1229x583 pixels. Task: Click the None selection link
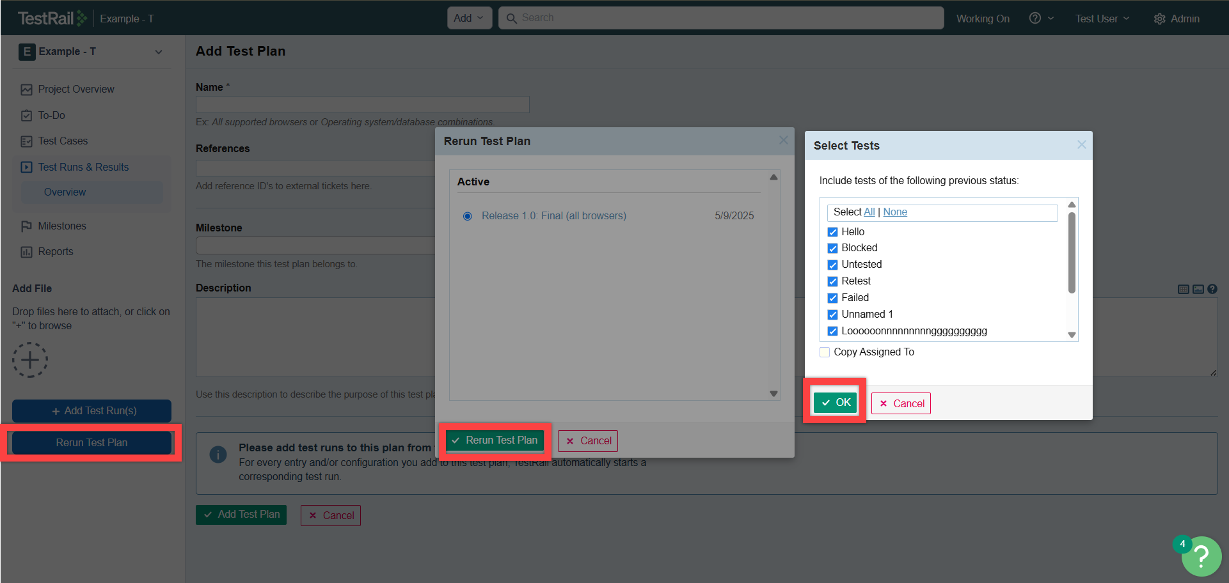pos(894,212)
